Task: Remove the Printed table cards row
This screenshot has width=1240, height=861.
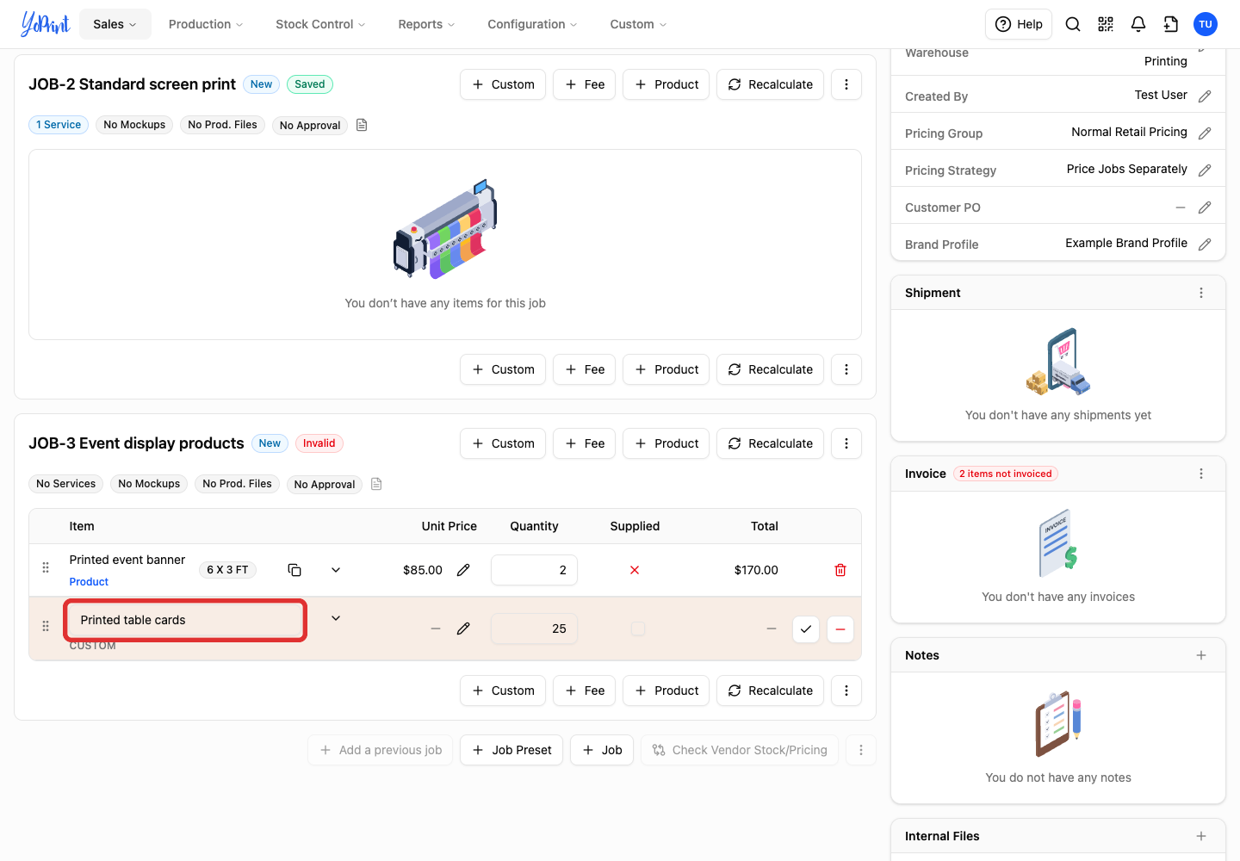Action: coord(840,629)
